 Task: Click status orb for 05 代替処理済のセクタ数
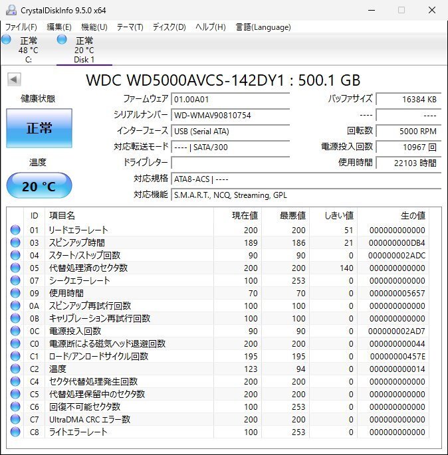pos(15,268)
